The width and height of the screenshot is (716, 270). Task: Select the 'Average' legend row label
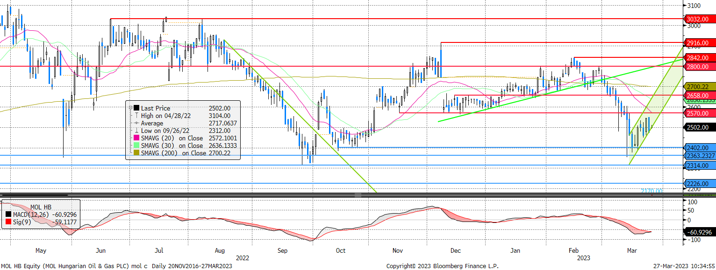click(152, 123)
